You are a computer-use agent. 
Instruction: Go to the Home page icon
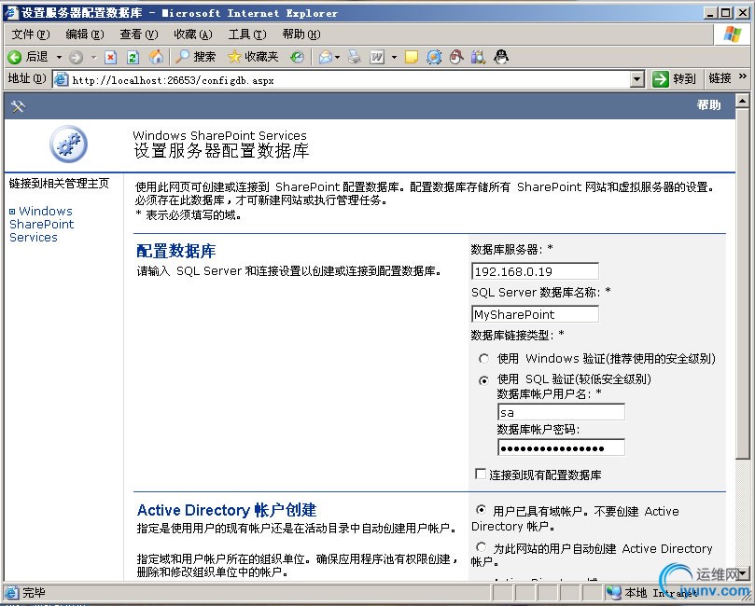(x=156, y=57)
